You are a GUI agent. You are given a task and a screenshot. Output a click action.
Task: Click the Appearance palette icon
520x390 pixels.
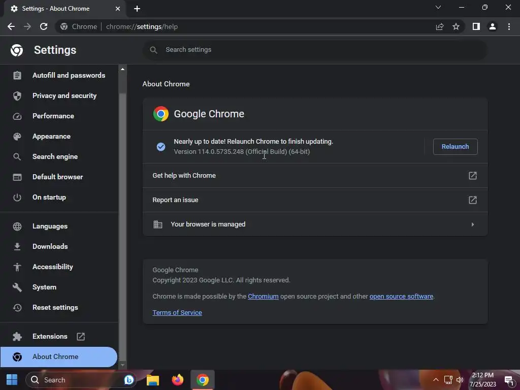17,136
